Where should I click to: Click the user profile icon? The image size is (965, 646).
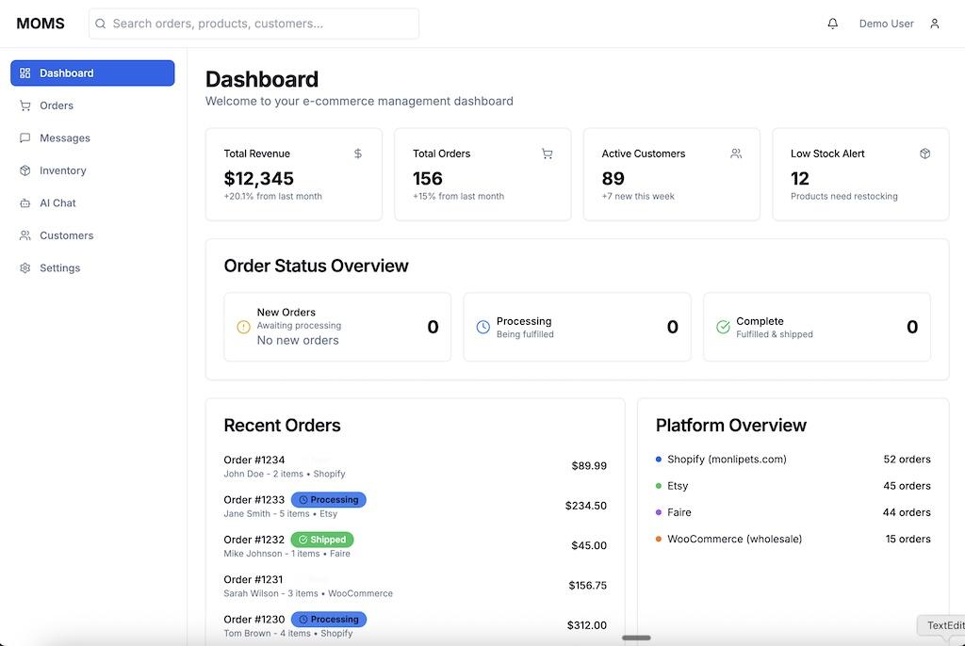pos(934,24)
